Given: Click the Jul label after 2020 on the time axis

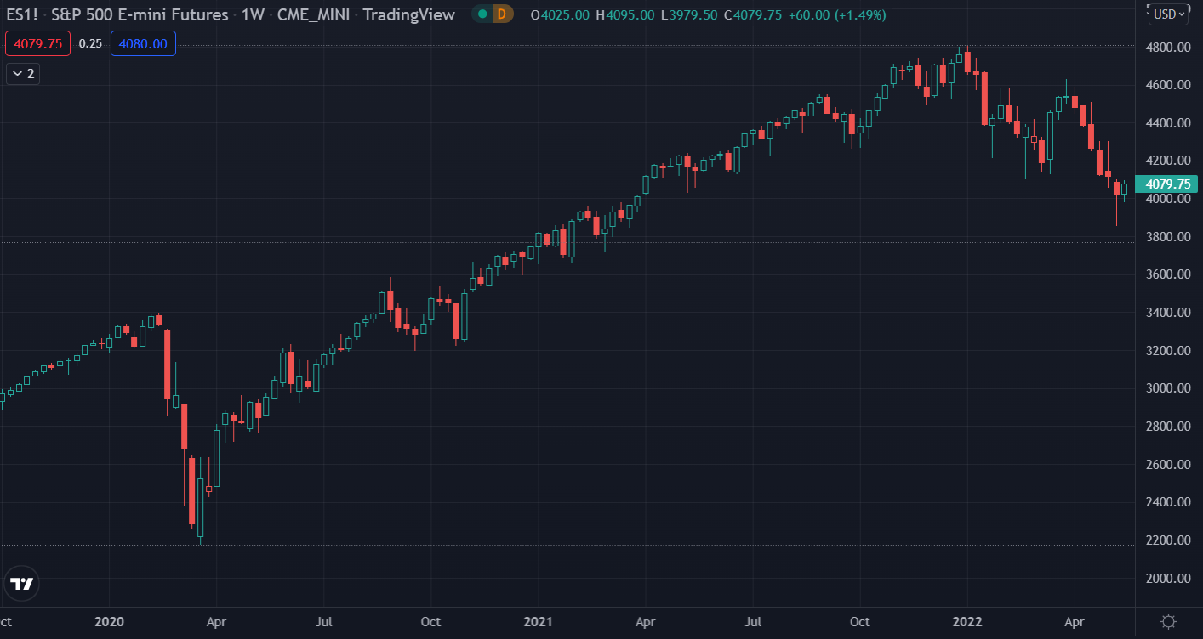Looking at the screenshot, I should pyautogui.click(x=323, y=622).
